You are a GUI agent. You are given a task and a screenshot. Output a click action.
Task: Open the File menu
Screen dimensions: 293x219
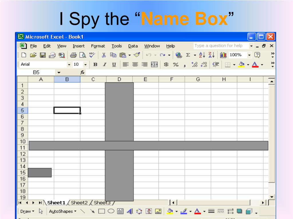pos(33,46)
